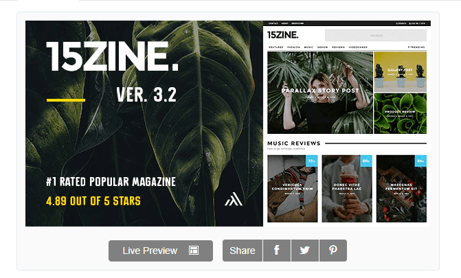Click the layout icon inside Live Preview

[194, 250]
